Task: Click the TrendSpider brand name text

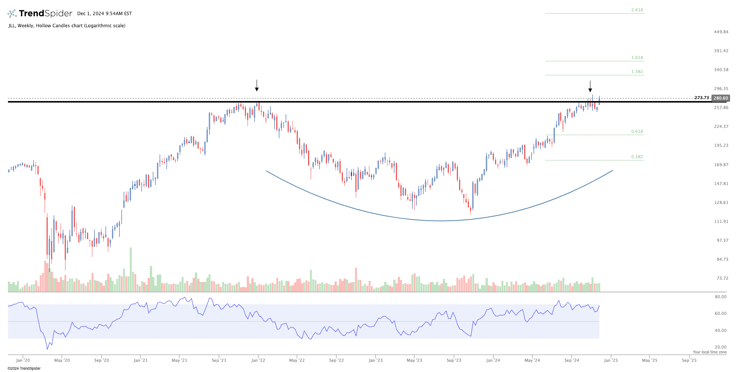Action: 45,14
